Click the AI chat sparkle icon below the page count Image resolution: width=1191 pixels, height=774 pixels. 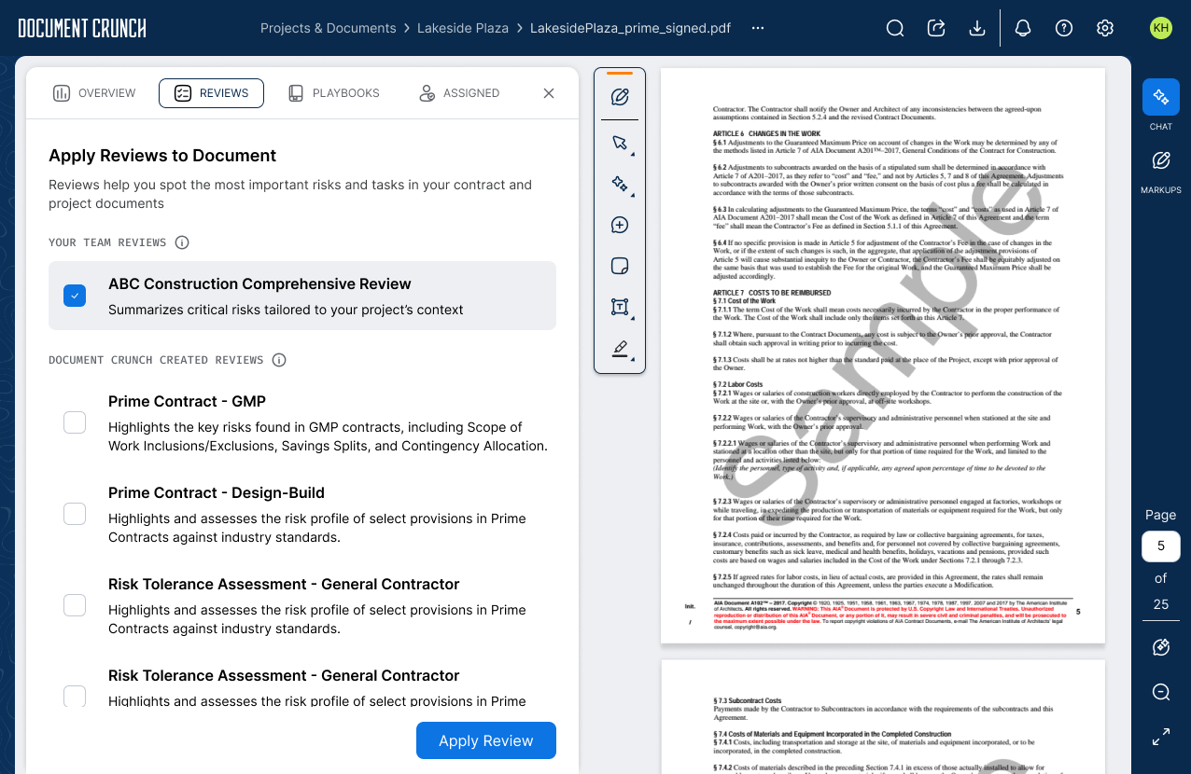tap(1161, 647)
